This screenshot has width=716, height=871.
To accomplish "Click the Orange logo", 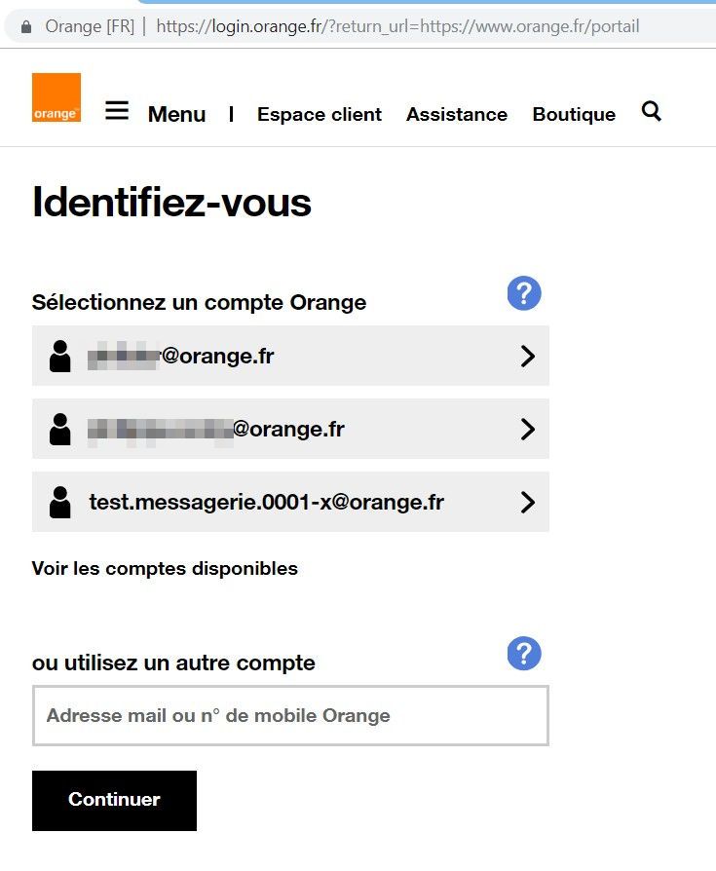I will [x=57, y=97].
